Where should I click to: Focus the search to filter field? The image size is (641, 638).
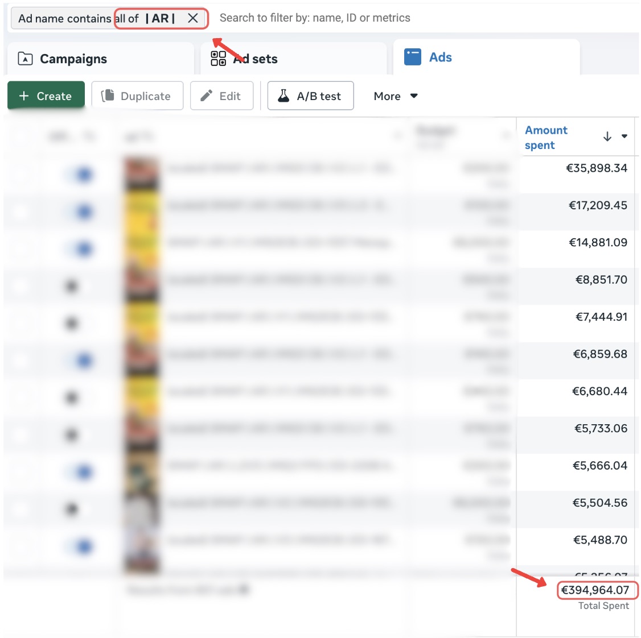point(315,18)
